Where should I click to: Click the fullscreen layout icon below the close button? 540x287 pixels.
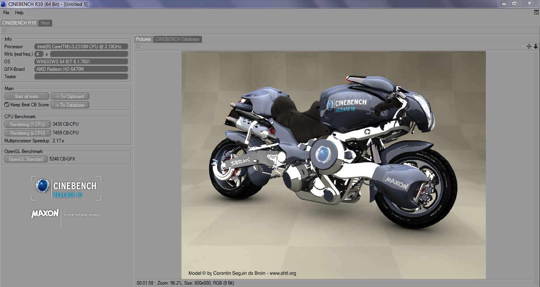coord(536,12)
